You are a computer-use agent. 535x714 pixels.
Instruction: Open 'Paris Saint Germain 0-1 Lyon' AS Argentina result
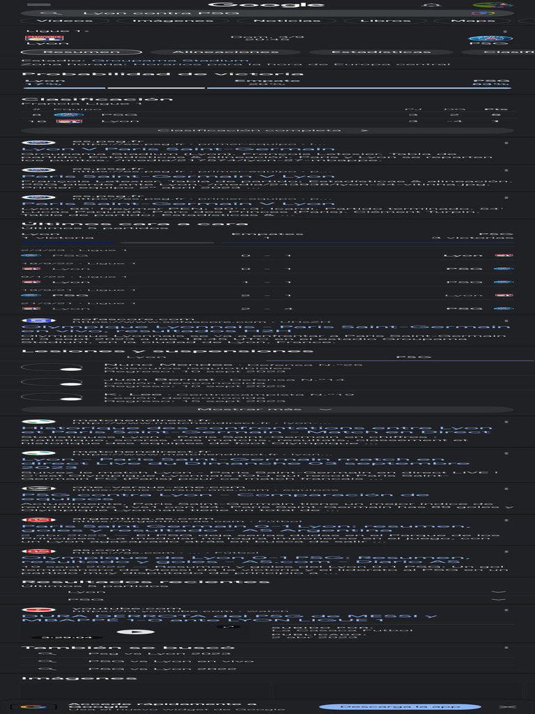[x=246, y=529]
